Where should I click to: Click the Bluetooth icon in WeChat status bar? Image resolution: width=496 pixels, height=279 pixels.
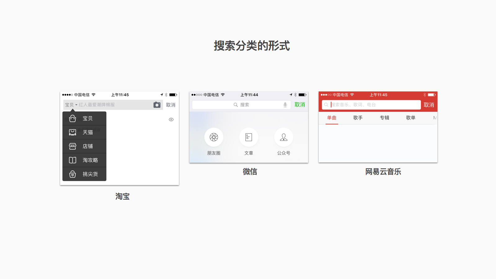tap(295, 95)
